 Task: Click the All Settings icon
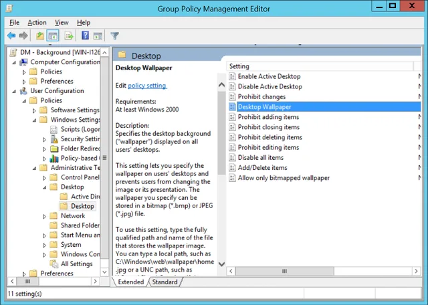pos(54,264)
